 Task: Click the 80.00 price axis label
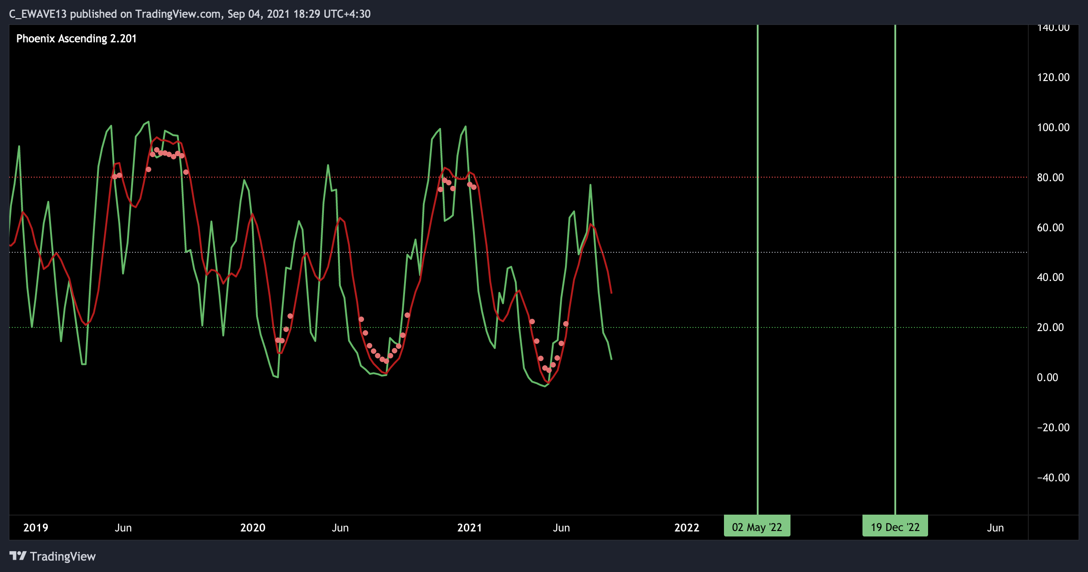point(1050,178)
